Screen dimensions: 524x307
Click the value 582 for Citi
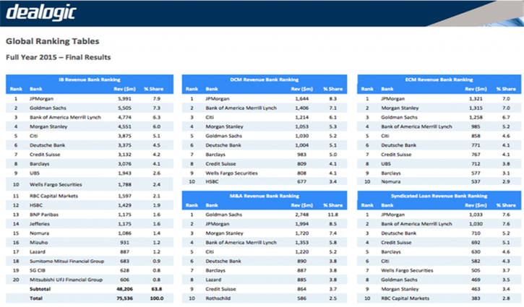tap(476, 261)
